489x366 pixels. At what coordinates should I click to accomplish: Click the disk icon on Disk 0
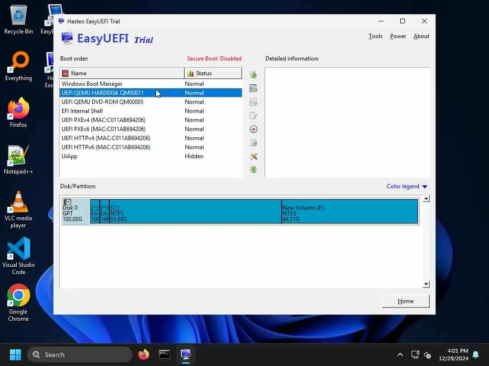click(x=67, y=202)
